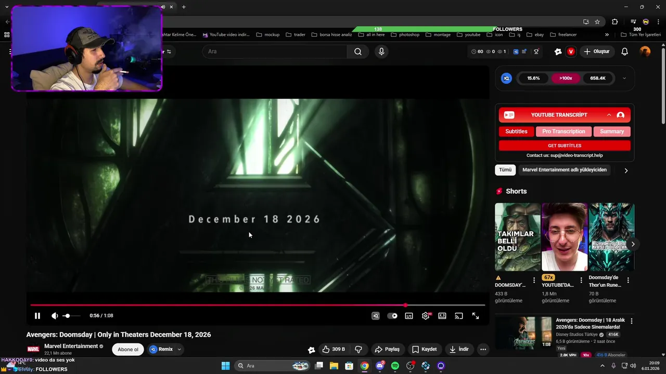The image size is (666, 374).
Task: Open Discord from the taskbar
Action: click(x=380, y=366)
